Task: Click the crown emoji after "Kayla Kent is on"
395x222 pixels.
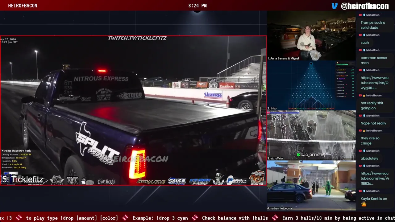Action: click(364, 204)
